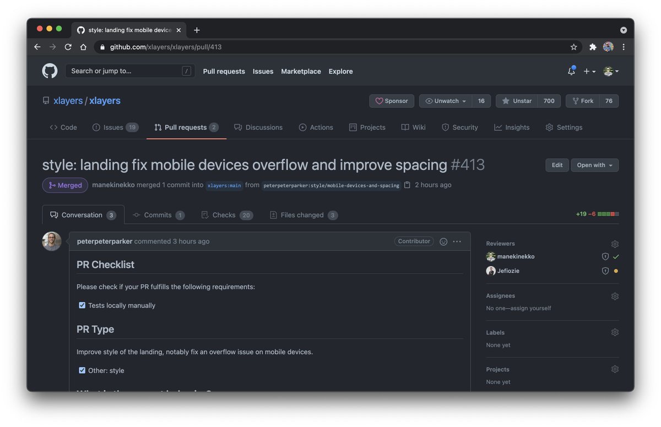
Task: Open a new browser tab
Action: click(197, 30)
